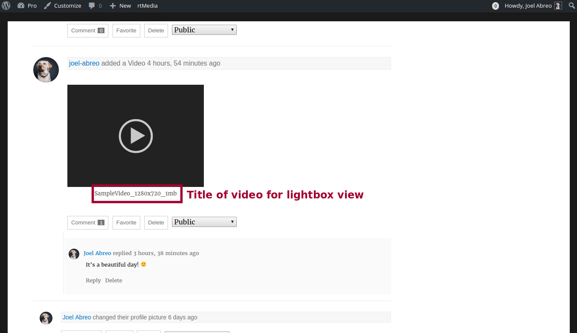Click the search magnifier icon
Viewport: 577px width, 333px height.
click(571, 6)
